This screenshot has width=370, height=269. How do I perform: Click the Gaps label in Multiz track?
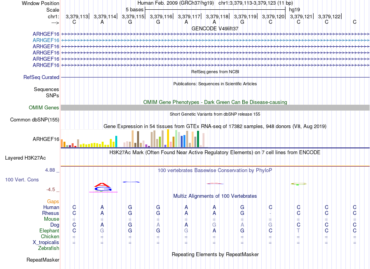(x=53, y=201)
